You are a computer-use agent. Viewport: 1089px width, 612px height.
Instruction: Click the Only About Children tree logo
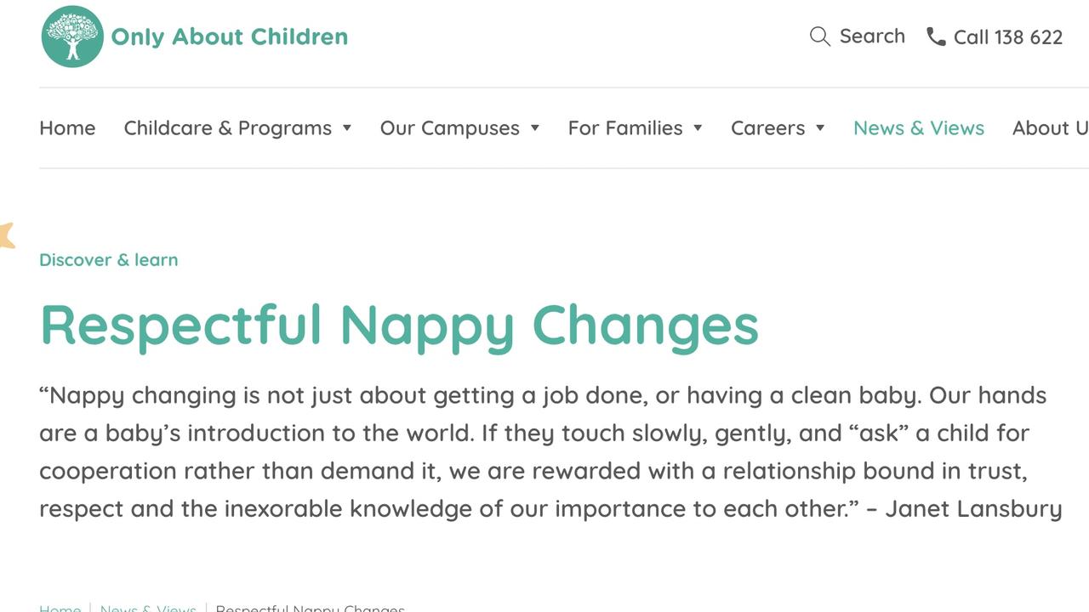(72, 37)
